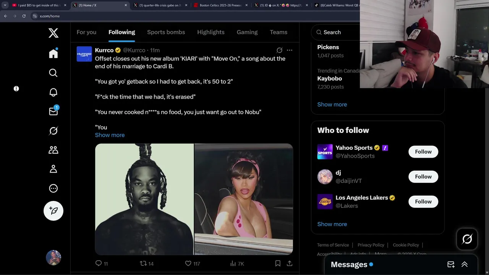Bookmark the Kurrco post
The height and width of the screenshot is (275, 489).
pyautogui.click(x=278, y=264)
